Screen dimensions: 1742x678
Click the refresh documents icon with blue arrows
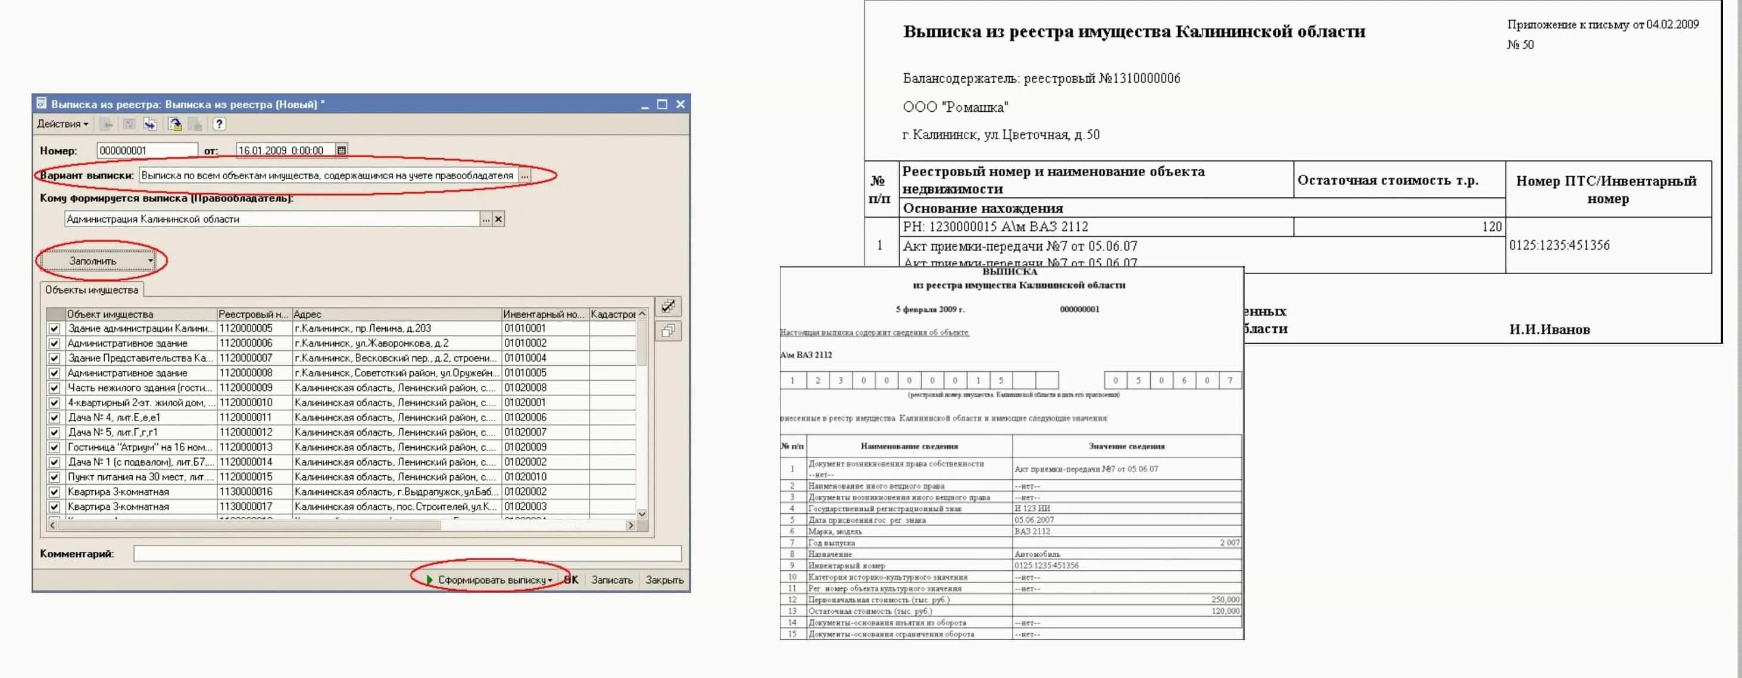(x=149, y=124)
